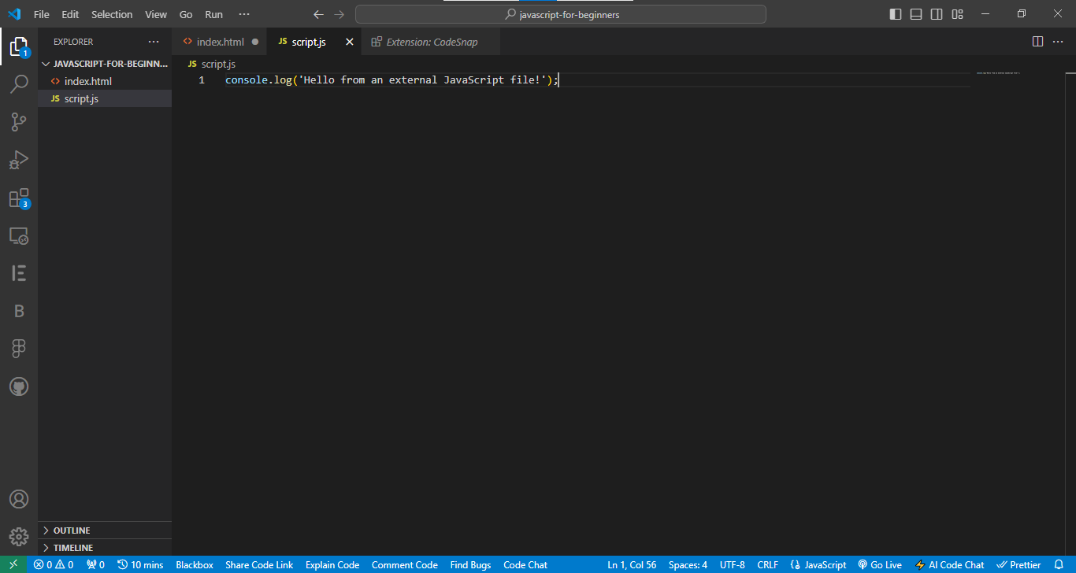Image resolution: width=1076 pixels, height=573 pixels.
Task: Select script.js in Explorer tree
Action: 105,98
